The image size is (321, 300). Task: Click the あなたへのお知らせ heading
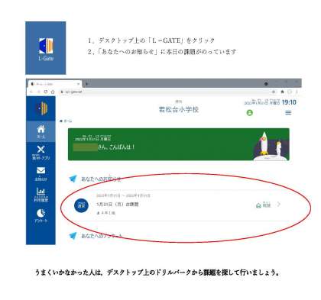coord(101,179)
